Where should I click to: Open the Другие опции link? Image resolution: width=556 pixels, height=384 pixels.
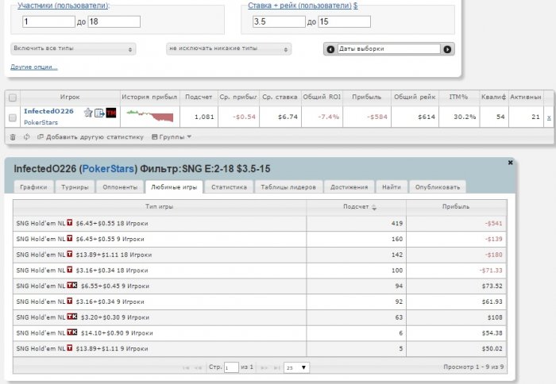point(34,67)
